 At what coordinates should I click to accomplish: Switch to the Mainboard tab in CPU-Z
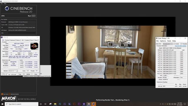click(x=13, y=40)
